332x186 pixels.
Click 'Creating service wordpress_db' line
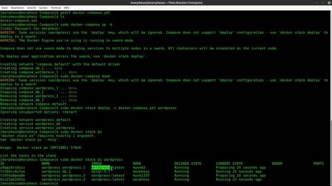30,124
